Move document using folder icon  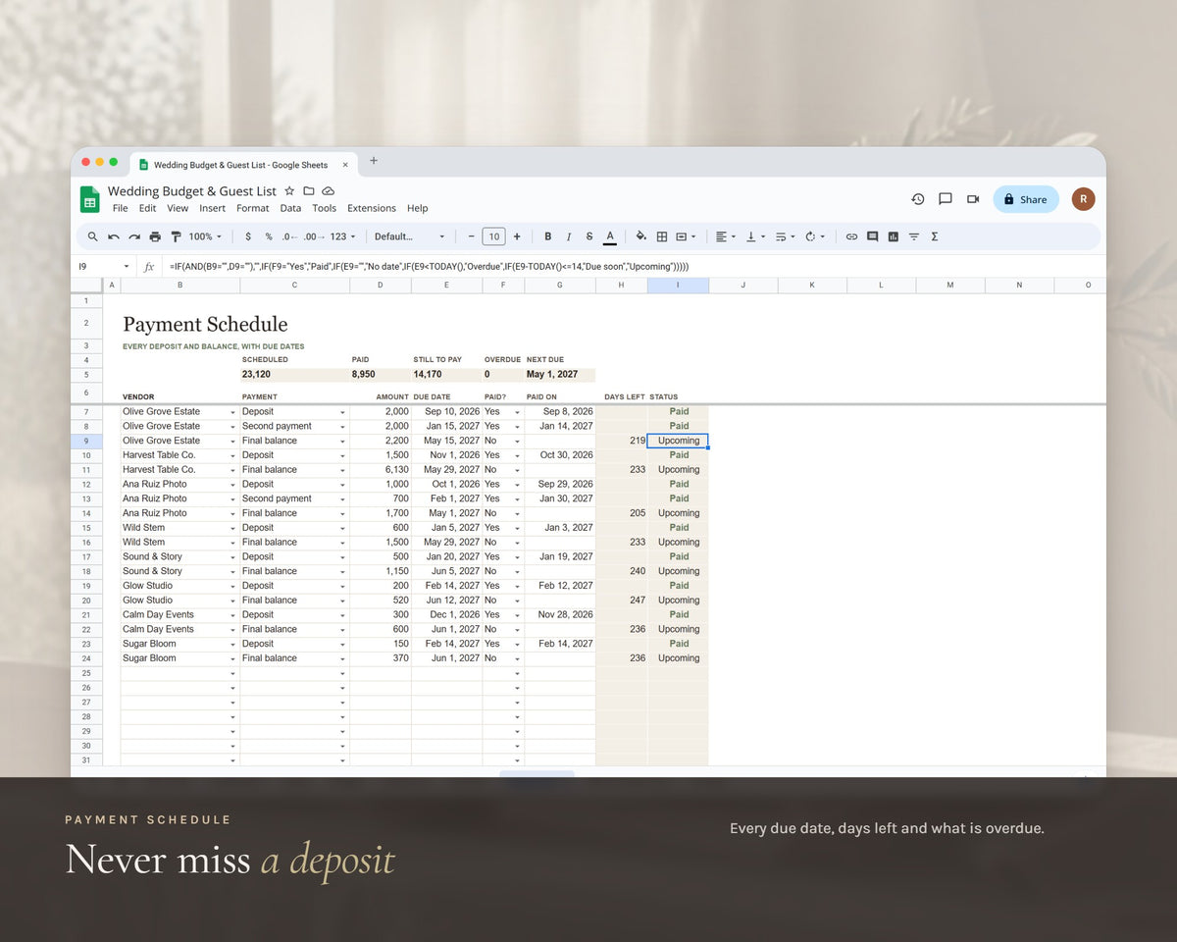tap(308, 190)
